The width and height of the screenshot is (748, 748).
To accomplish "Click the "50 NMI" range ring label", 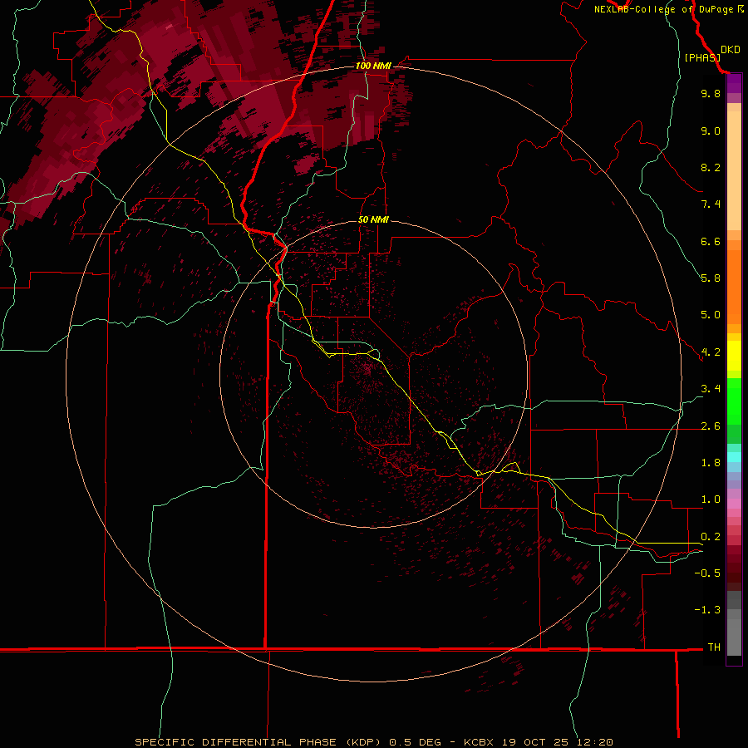I will [373, 219].
